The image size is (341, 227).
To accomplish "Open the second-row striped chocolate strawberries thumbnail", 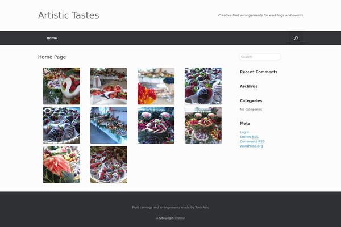I will [61, 125].
